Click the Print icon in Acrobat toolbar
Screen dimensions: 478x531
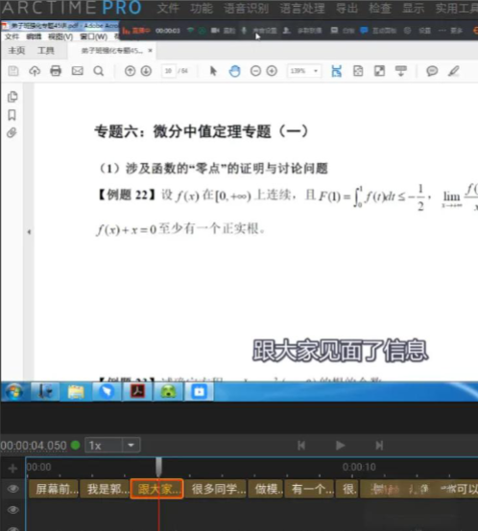click(56, 71)
